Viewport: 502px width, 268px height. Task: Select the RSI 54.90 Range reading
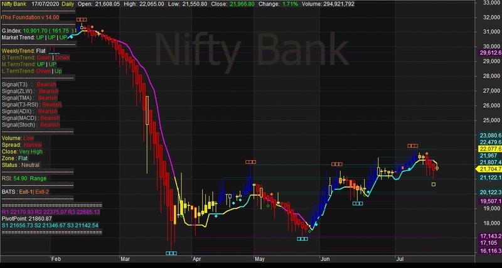tap(24, 179)
